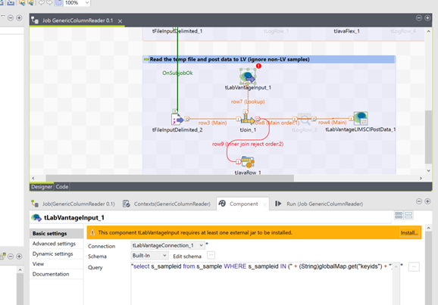The width and height of the screenshot is (438, 305).
Task: Maximize the lower left panel
Action: 19,256
